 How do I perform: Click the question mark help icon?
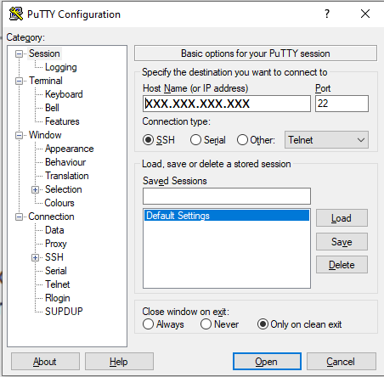click(327, 14)
